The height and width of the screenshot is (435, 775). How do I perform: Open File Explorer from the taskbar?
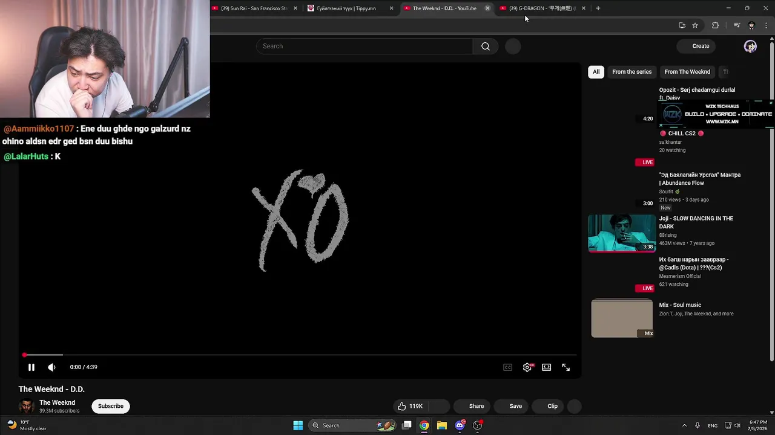coord(442,425)
